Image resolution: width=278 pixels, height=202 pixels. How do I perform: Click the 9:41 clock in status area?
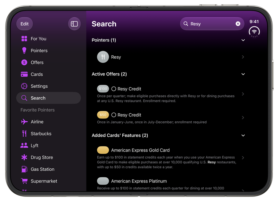click(254, 22)
